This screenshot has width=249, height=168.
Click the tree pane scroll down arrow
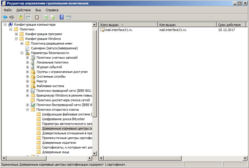click(94, 153)
